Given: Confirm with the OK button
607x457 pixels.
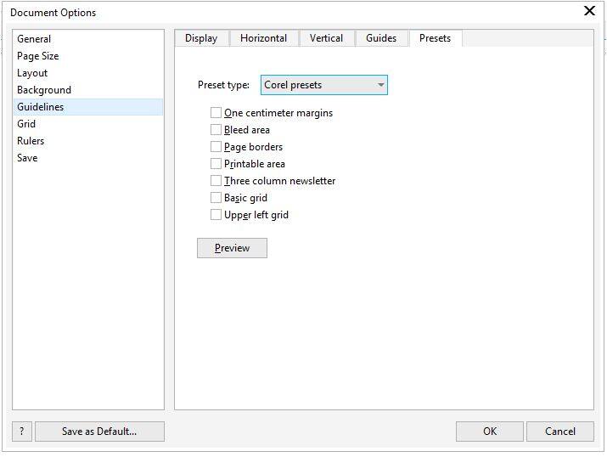Looking at the screenshot, I should pyautogui.click(x=489, y=432).
